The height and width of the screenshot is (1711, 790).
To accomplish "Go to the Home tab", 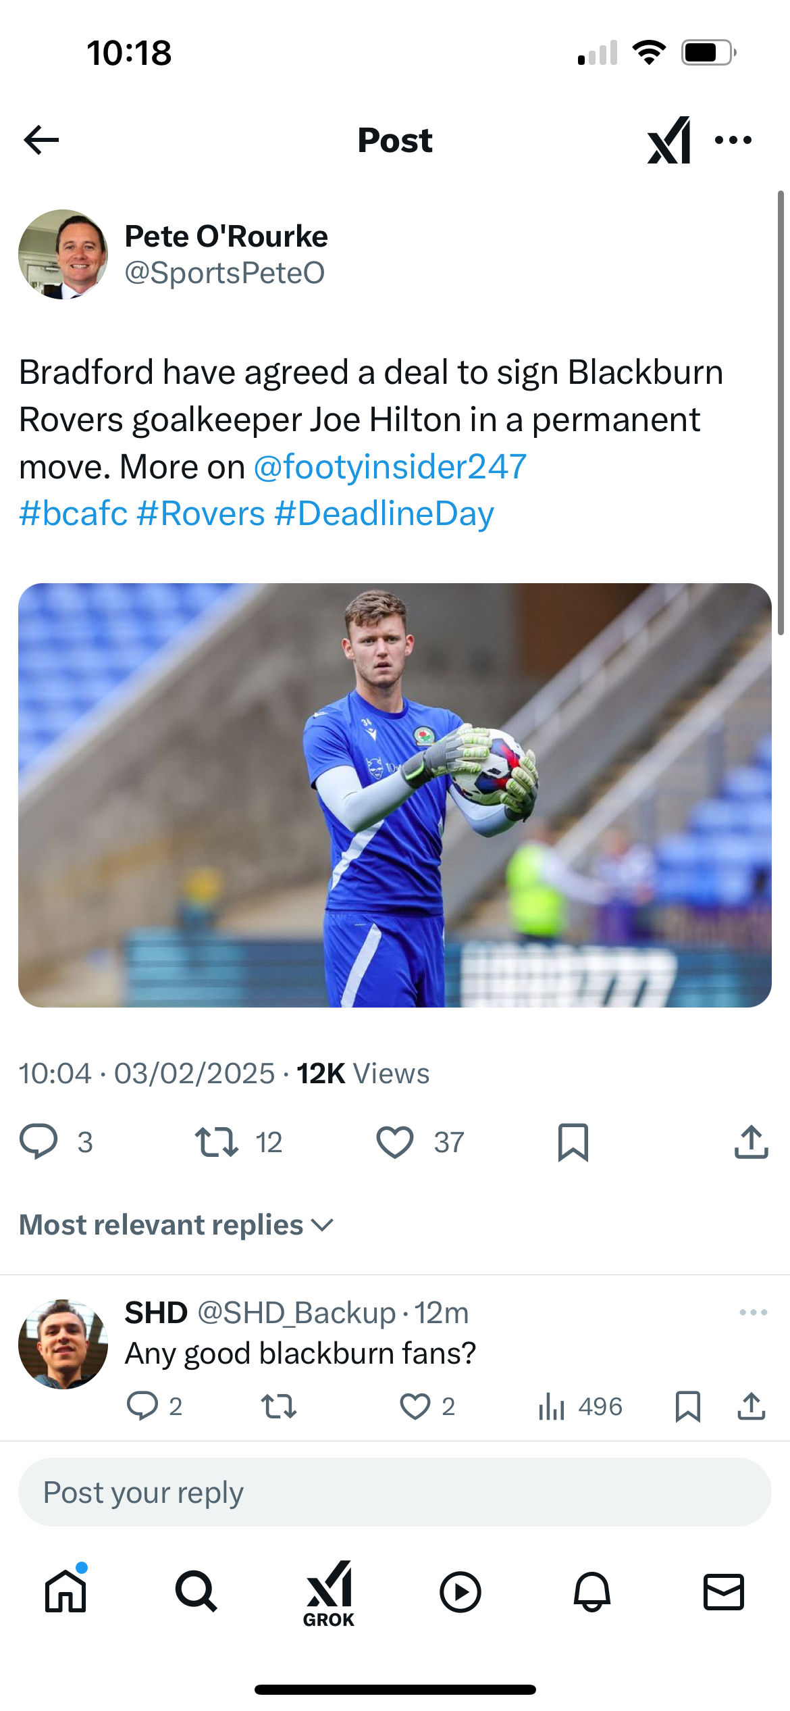I will click(x=65, y=1592).
